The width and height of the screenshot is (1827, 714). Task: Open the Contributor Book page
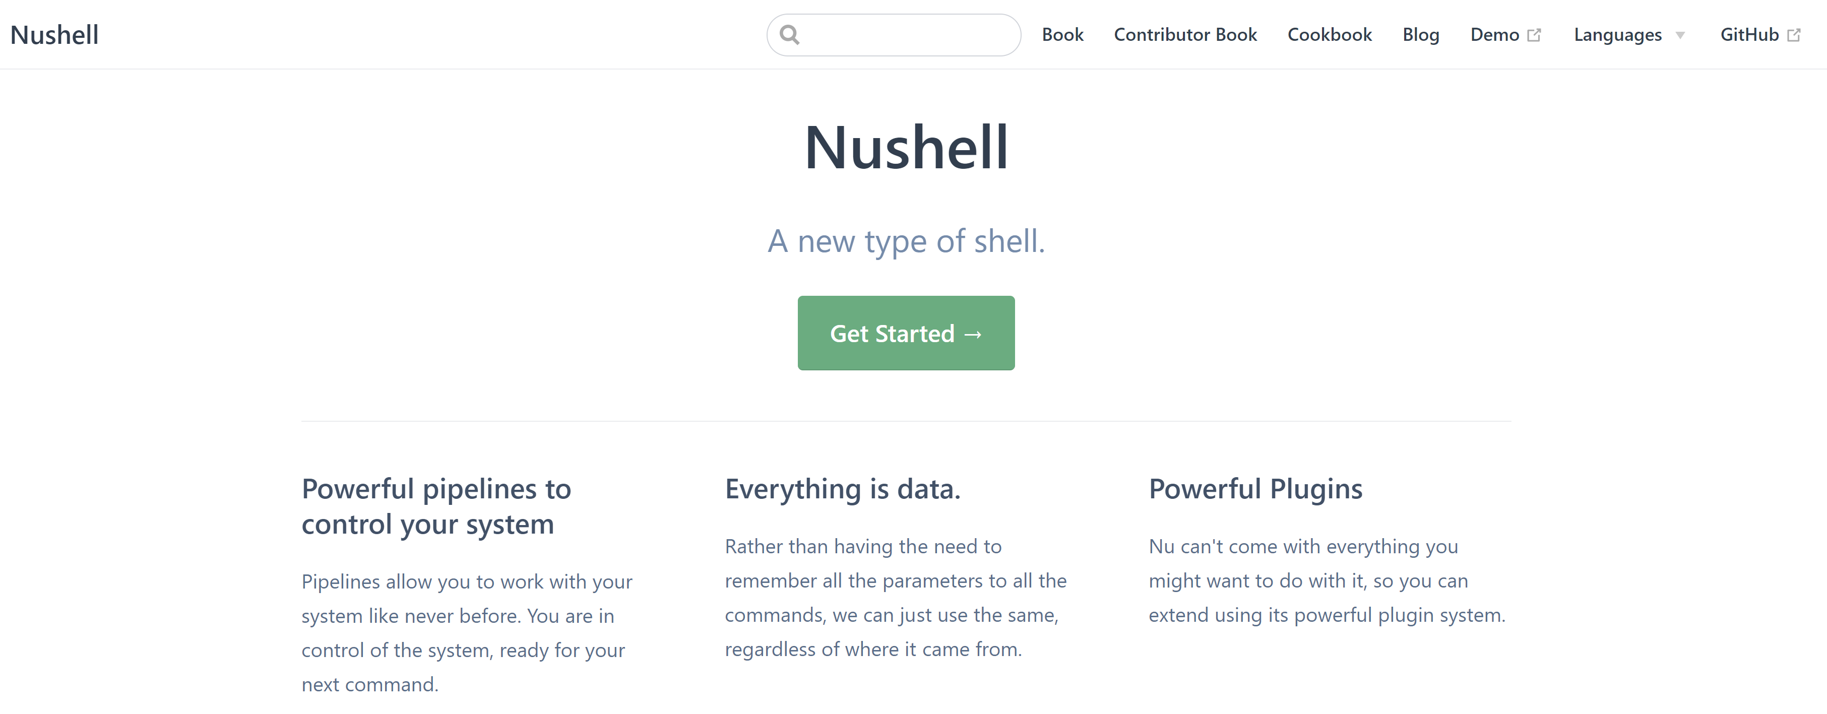click(x=1185, y=34)
